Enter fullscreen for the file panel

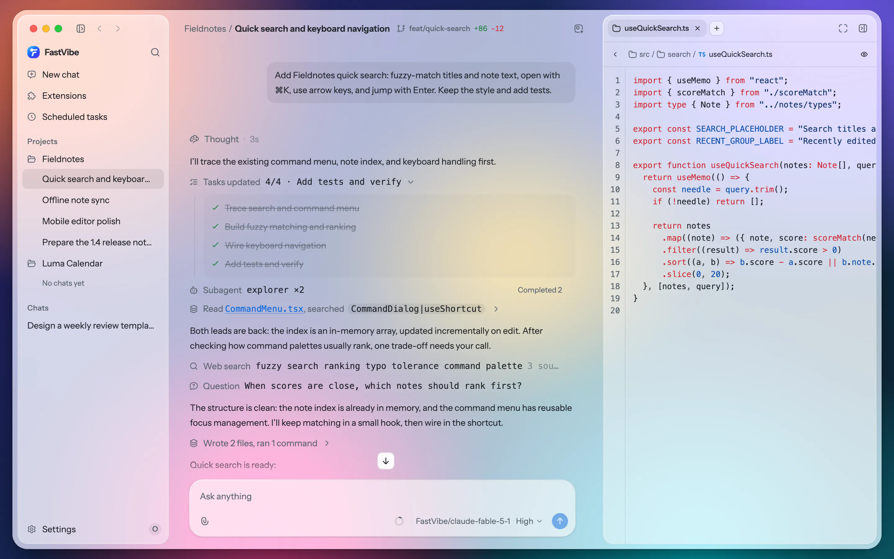pyautogui.click(x=843, y=28)
